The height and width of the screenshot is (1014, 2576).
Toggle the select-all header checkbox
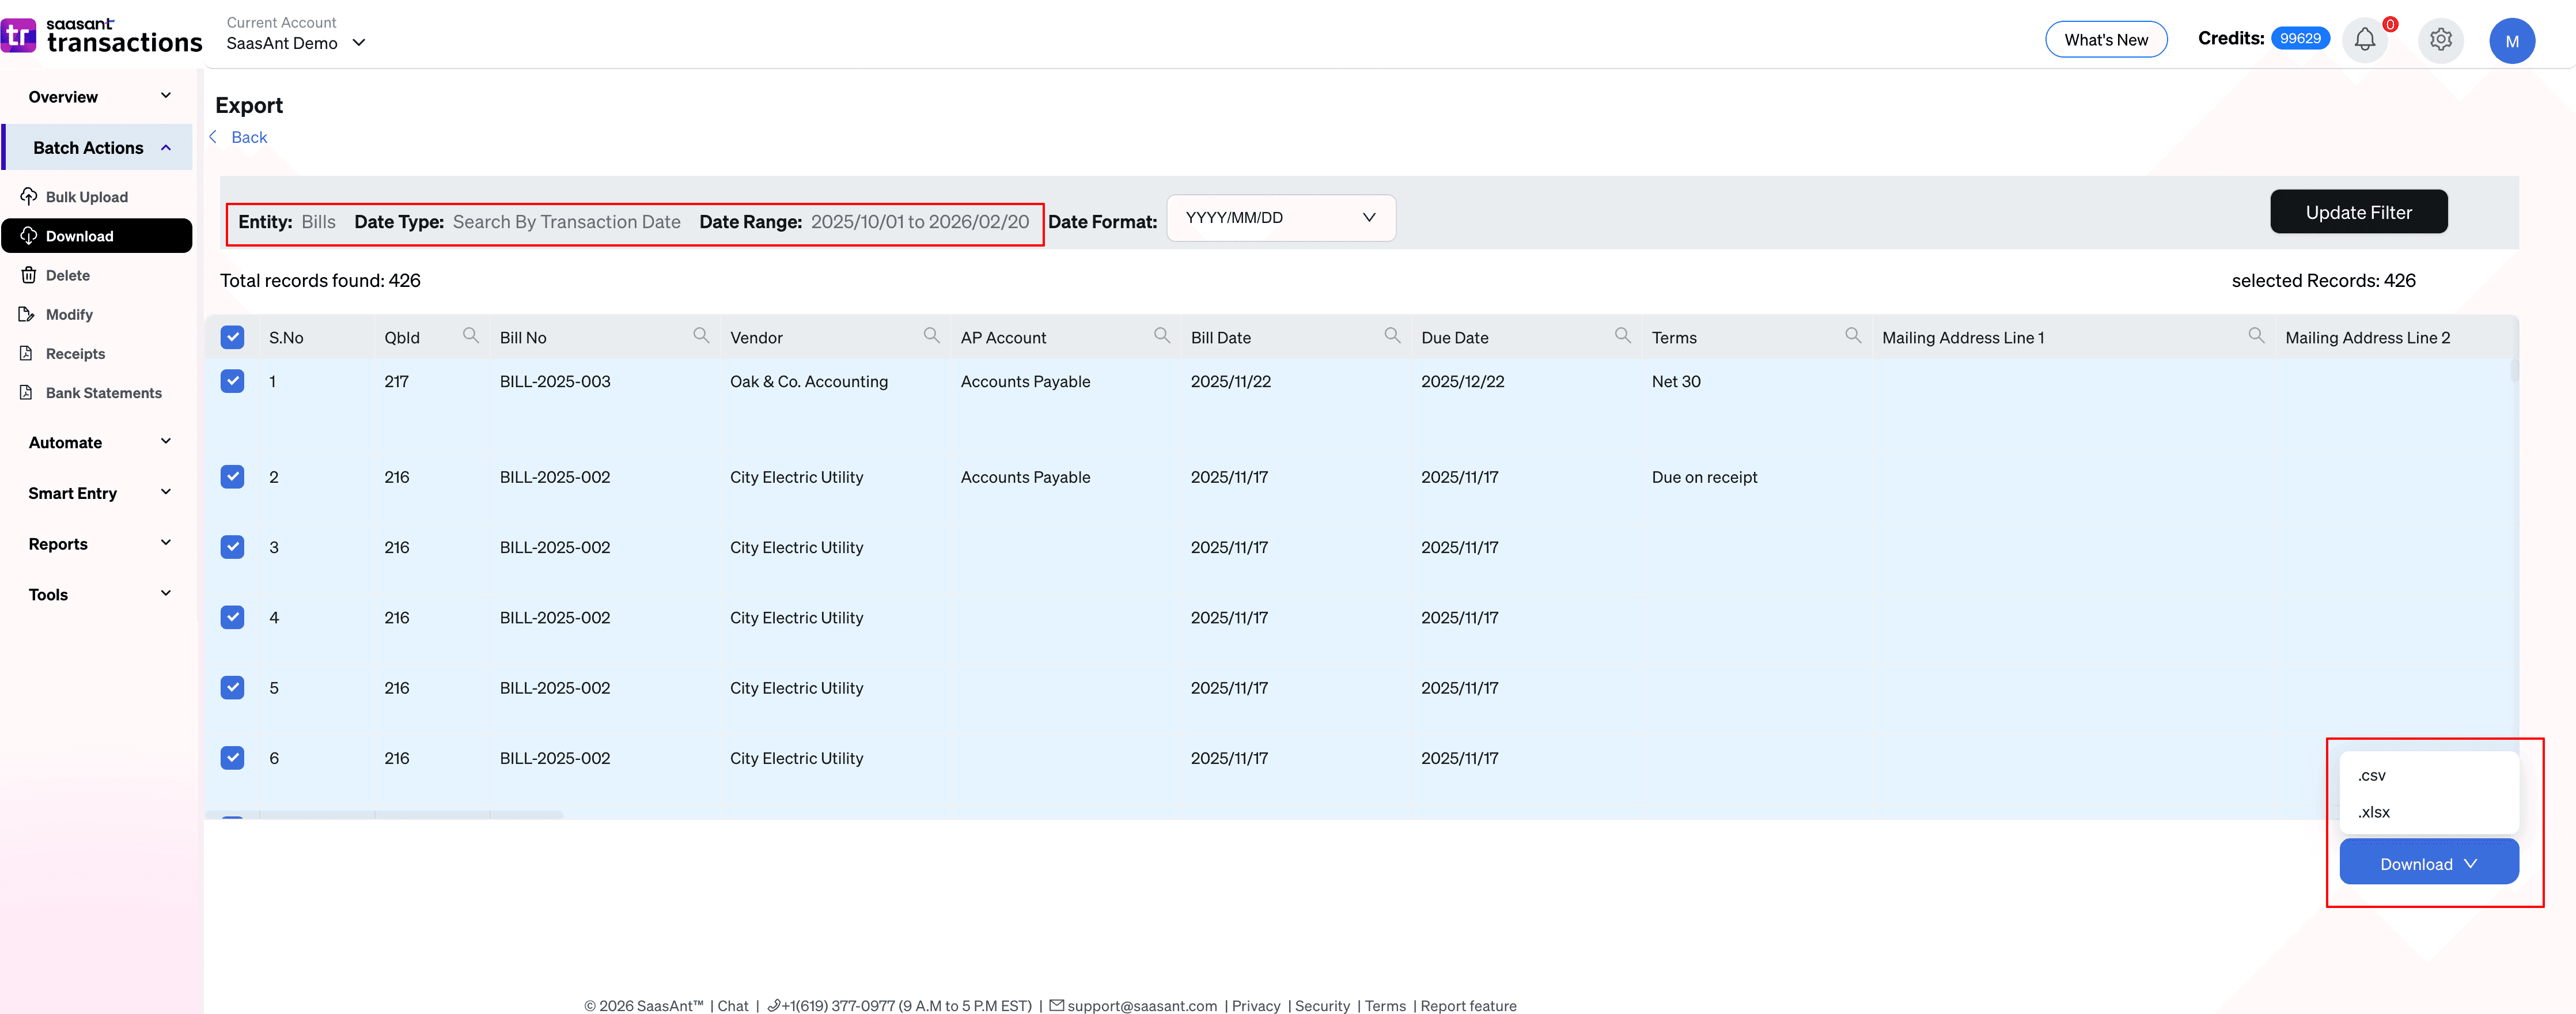click(x=232, y=337)
